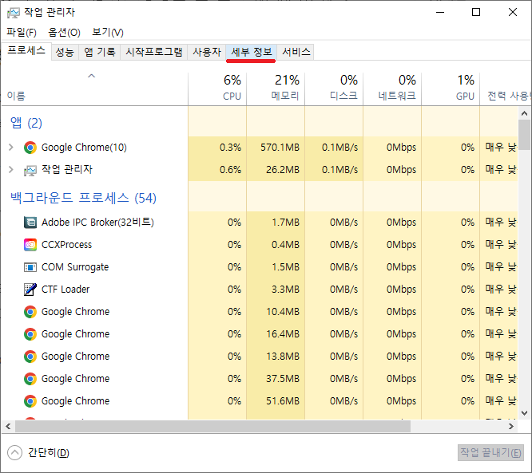Sort by the 디스크 column header
Screen dimensions: 532x473
tap(334, 88)
